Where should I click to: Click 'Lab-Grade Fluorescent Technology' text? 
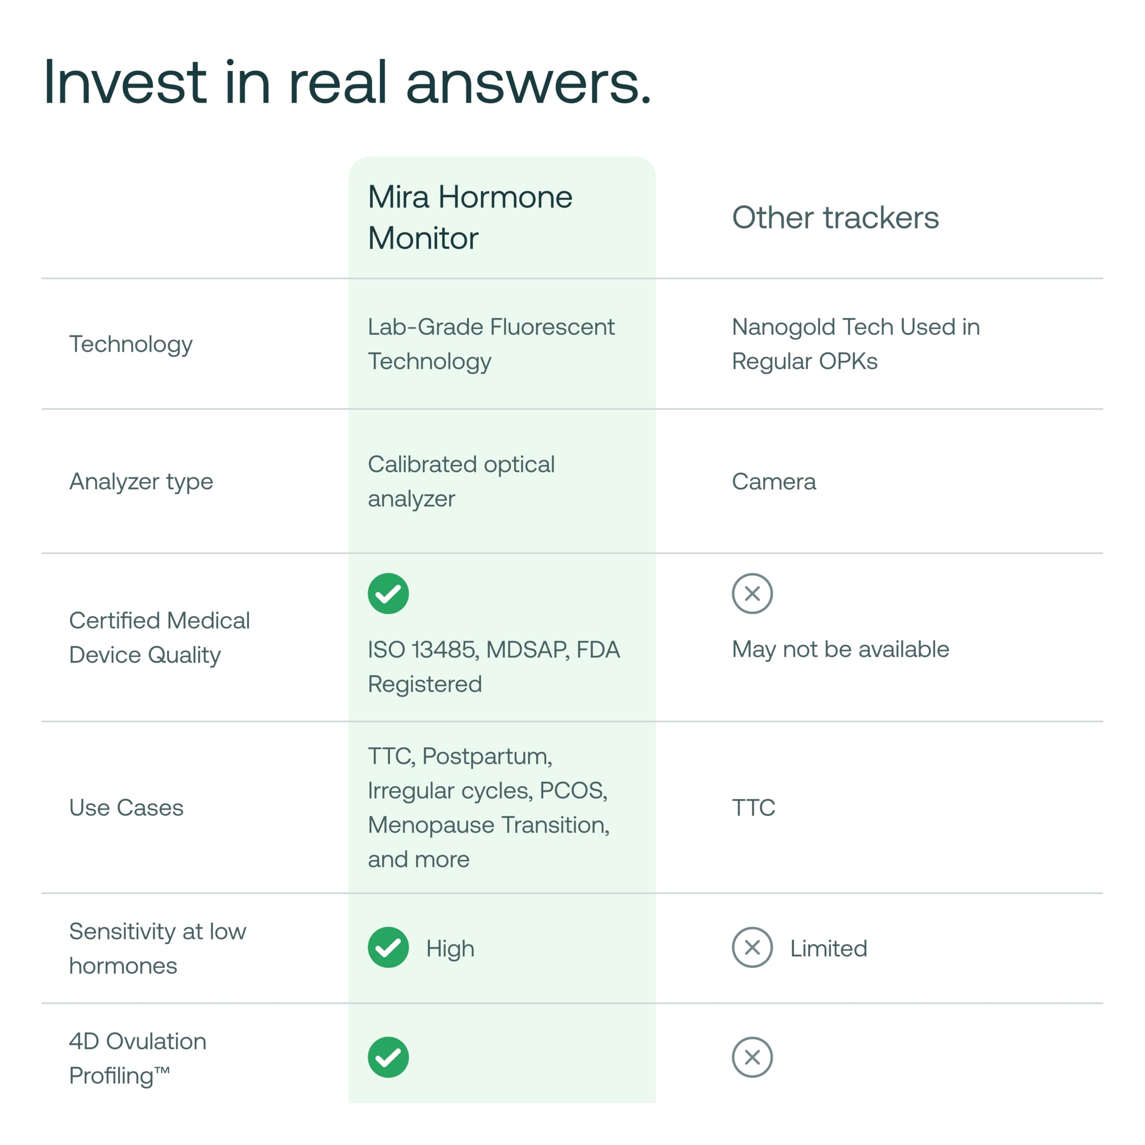(491, 344)
